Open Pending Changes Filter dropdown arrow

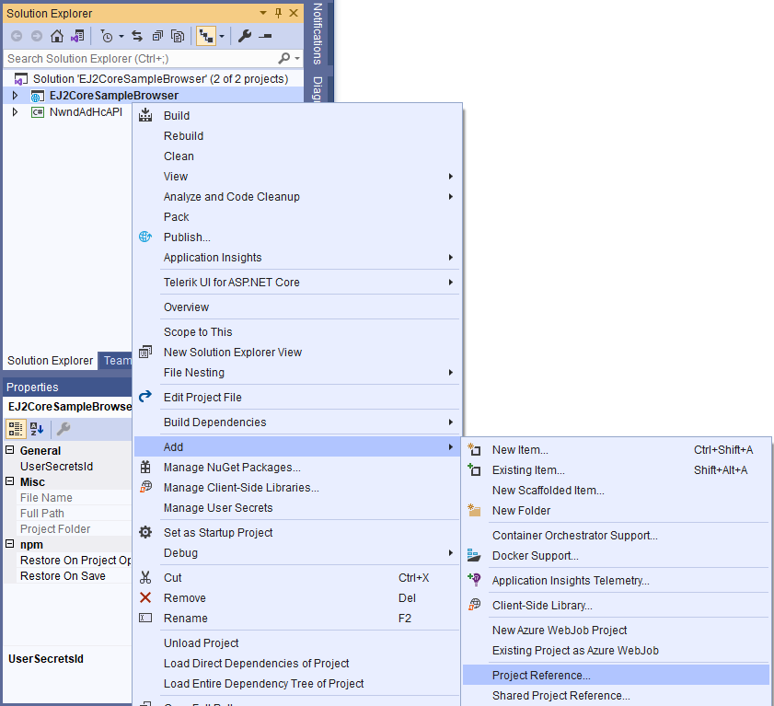click(121, 36)
